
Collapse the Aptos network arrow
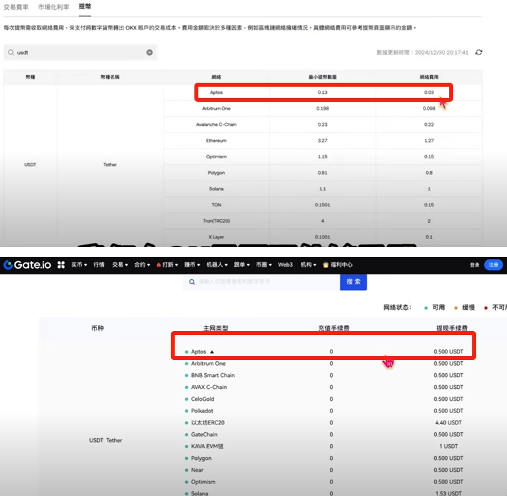pyautogui.click(x=211, y=351)
